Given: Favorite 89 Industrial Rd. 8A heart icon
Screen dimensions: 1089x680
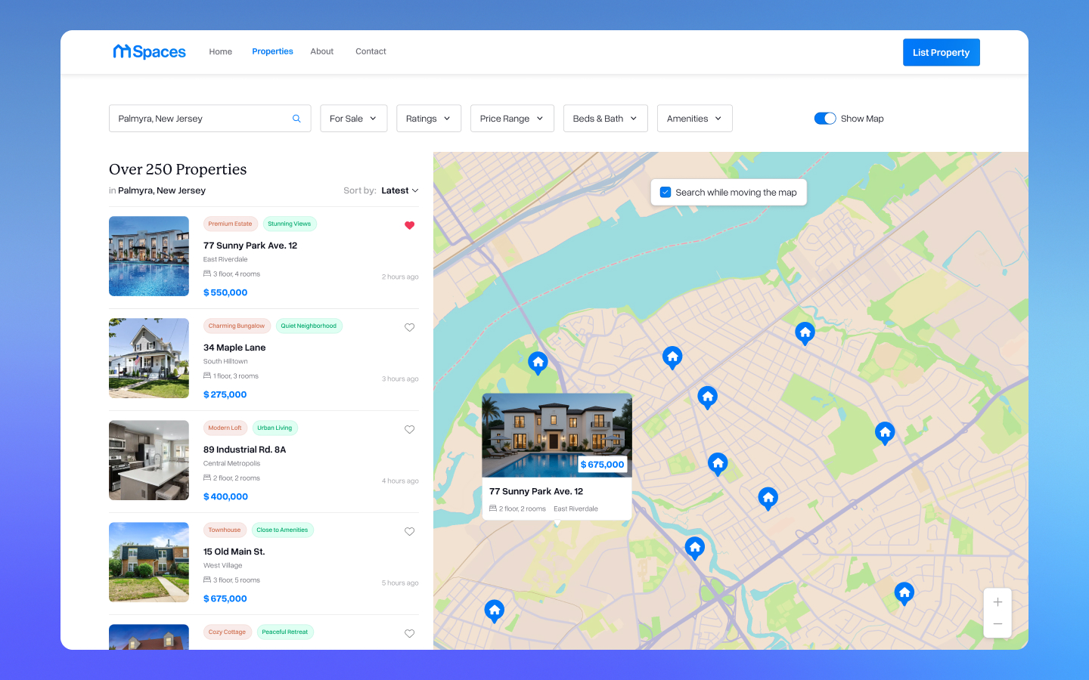Looking at the screenshot, I should point(409,429).
